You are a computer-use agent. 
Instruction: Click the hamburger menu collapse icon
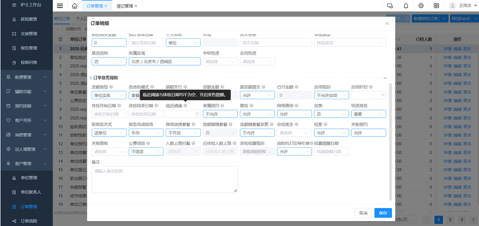pyautogui.click(x=60, y=6)
